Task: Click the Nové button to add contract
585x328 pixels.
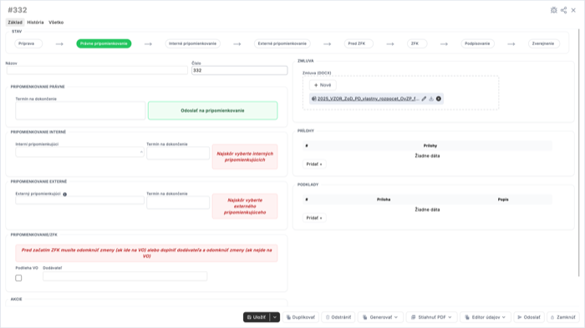Action: [x=323, y=85]
